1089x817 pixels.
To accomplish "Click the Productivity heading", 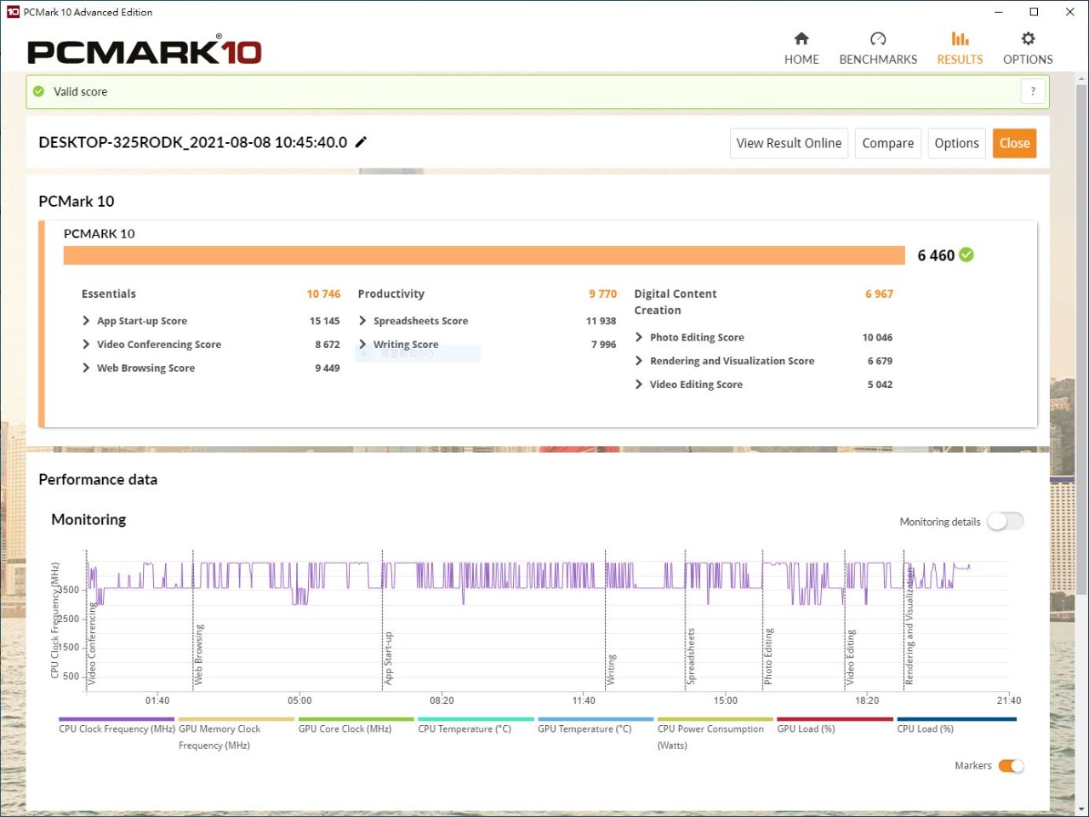I will [391, 294].
